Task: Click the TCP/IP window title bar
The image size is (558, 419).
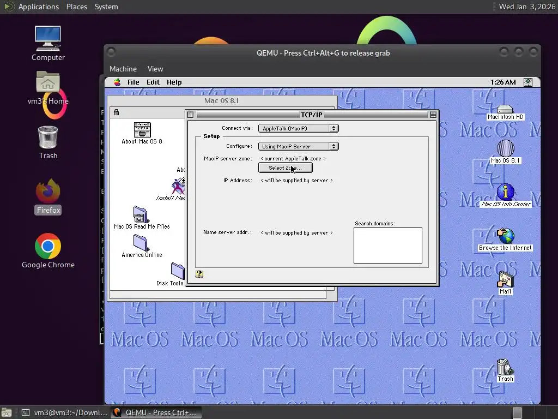Action: click(x=311, y=115)
